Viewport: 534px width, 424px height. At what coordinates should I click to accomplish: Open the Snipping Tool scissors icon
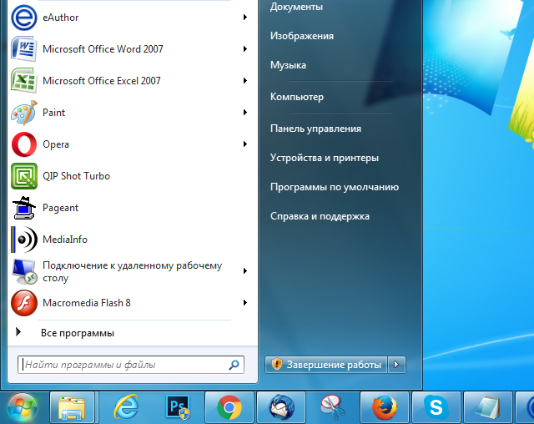click(333, 407)
